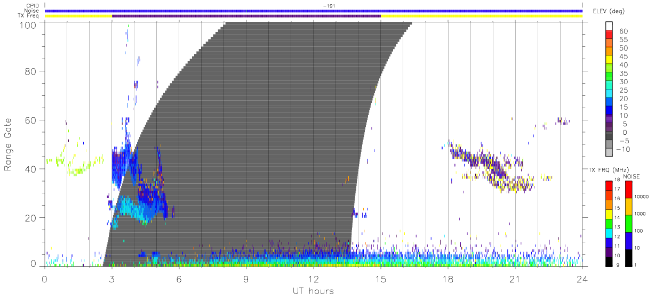Click the 60 tick label on Range Gate axis
This screenshot has height=302, width=655.
pos(31,120)
